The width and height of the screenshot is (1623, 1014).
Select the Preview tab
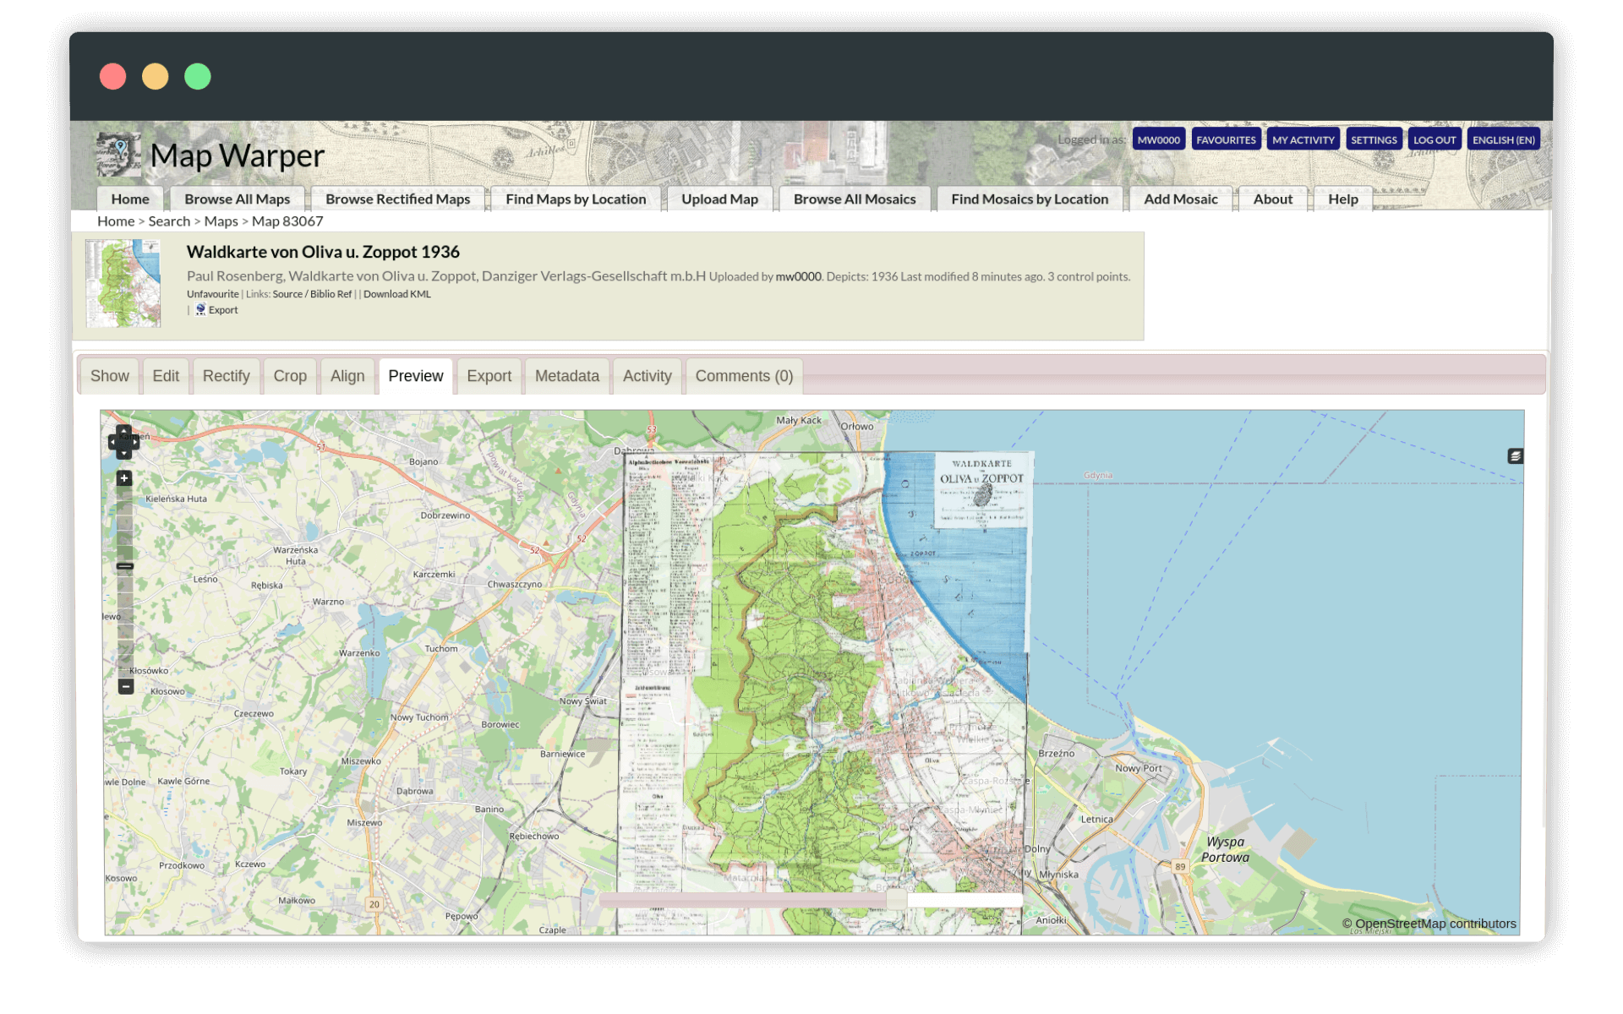tap(415, 376)
